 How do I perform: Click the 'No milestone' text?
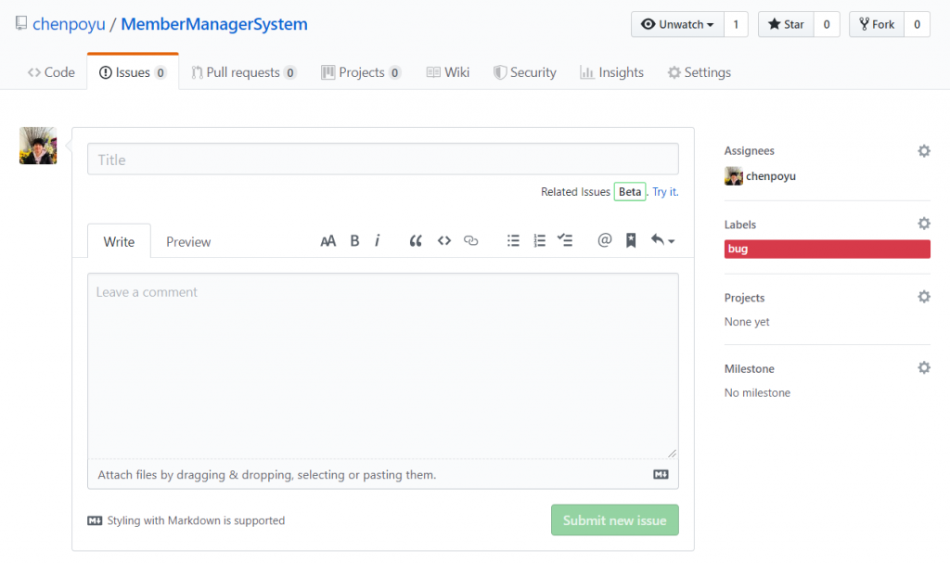click(x=757, y=392)
